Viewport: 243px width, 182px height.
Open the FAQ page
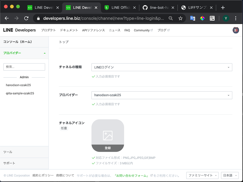tap(127, 30)
